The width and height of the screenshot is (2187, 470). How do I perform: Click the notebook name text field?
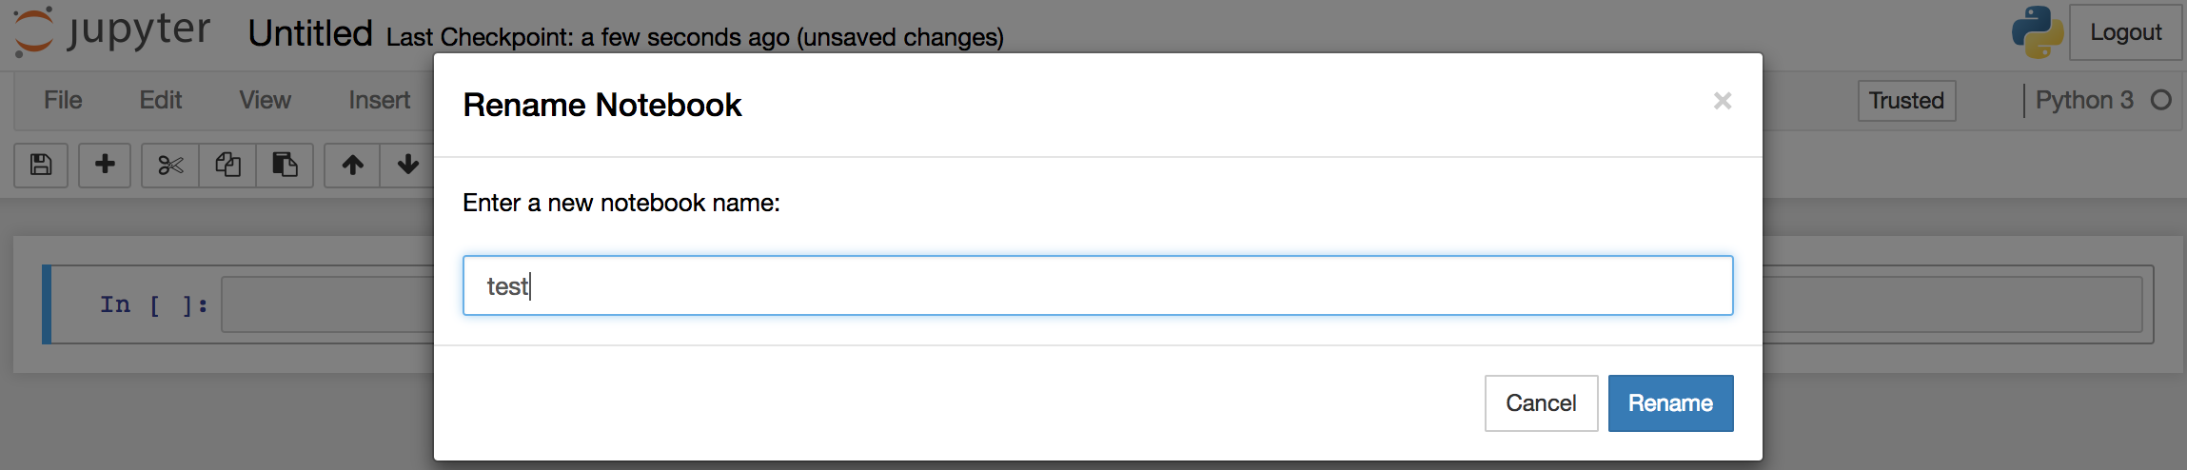[1097, 285]
